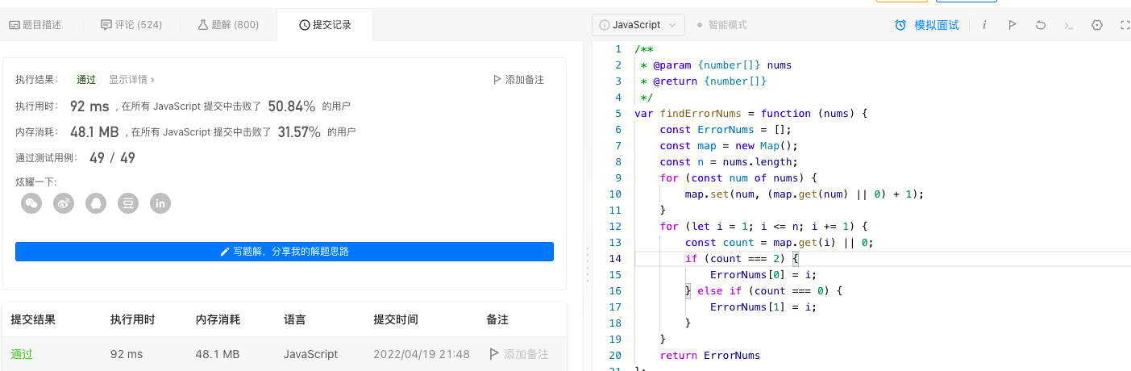Viewport: 1131px width, 371px height.
Task: Share result to WeChat
Action: [x=31, y=203]
